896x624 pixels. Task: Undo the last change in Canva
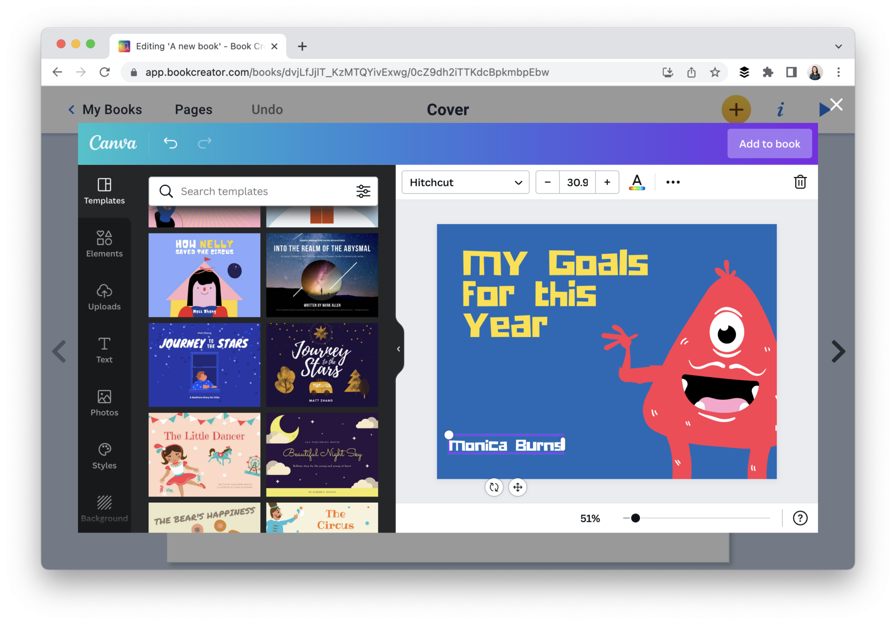pyautogui.click(x=170, y=143)
